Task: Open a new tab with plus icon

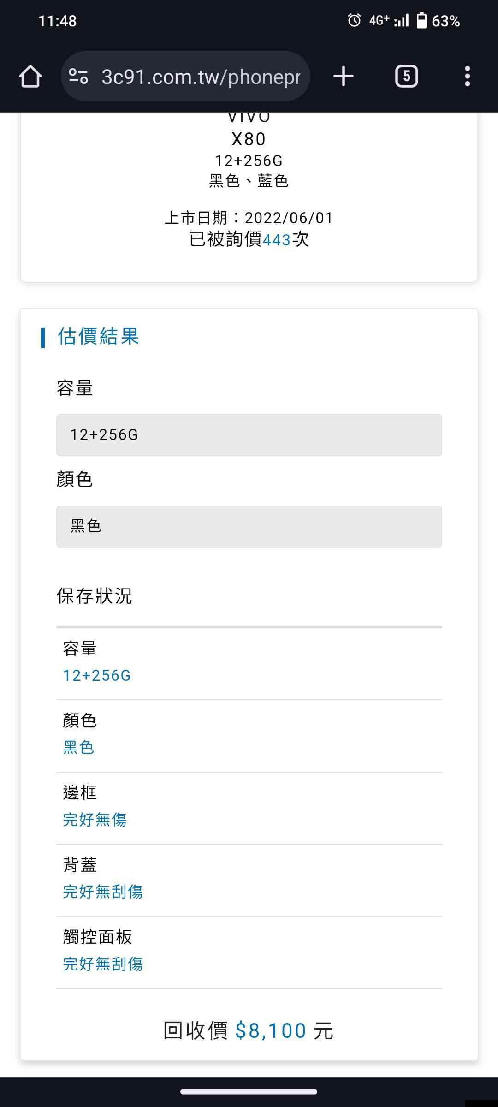Action: tap(344, 76)
